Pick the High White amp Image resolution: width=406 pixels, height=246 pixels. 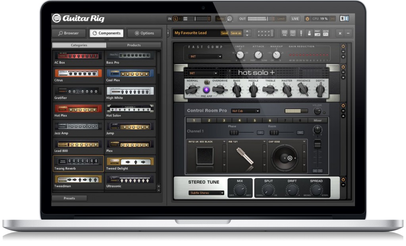[130, 93]
